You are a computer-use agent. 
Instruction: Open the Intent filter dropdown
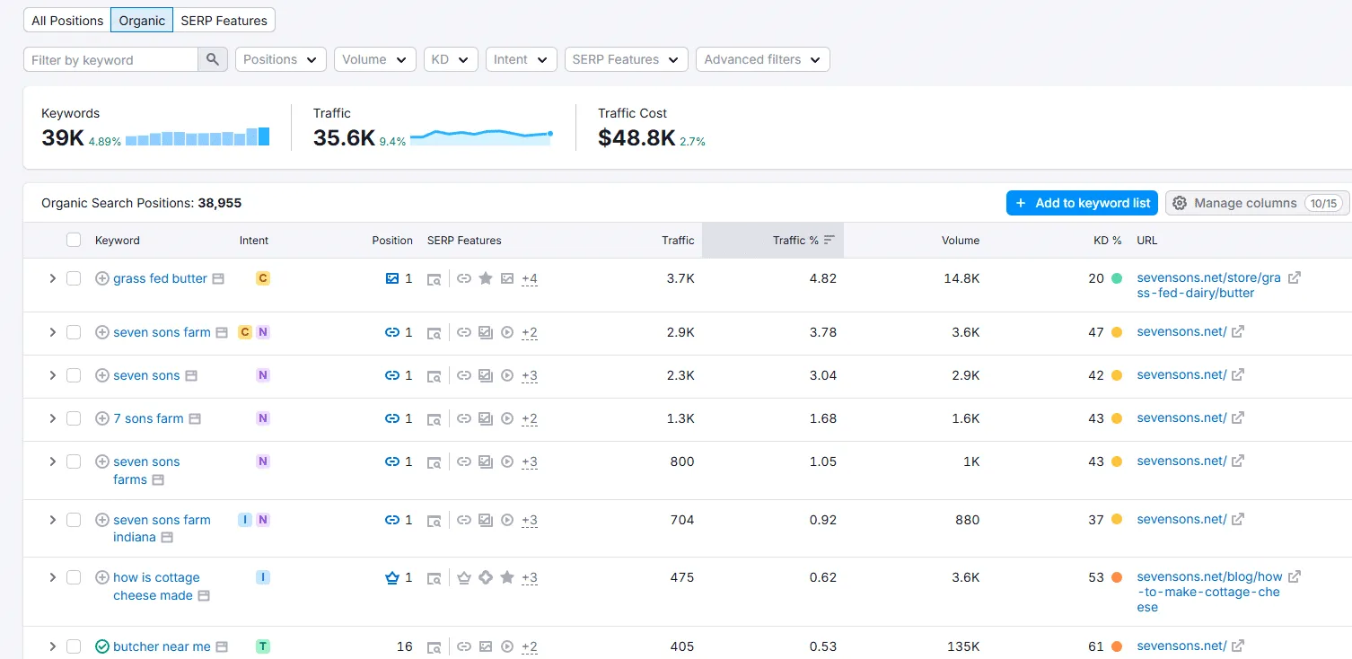(521, 58)
